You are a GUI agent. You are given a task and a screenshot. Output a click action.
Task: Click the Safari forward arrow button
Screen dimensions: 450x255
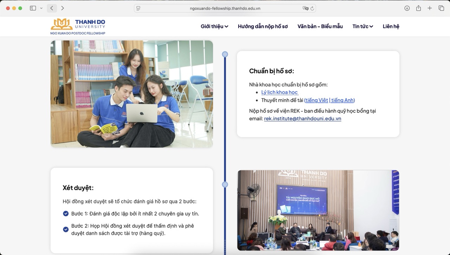pyautogui.click(x=63, y=8)
